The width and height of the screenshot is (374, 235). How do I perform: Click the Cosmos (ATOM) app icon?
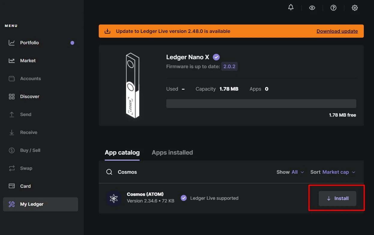click(x=114, y=198)
